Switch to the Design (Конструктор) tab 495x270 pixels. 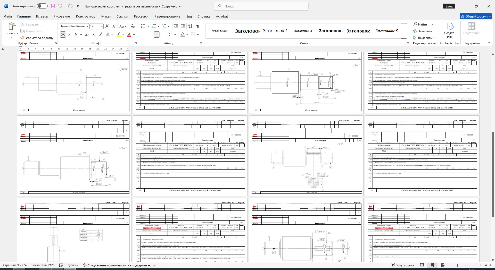point(86,16)
